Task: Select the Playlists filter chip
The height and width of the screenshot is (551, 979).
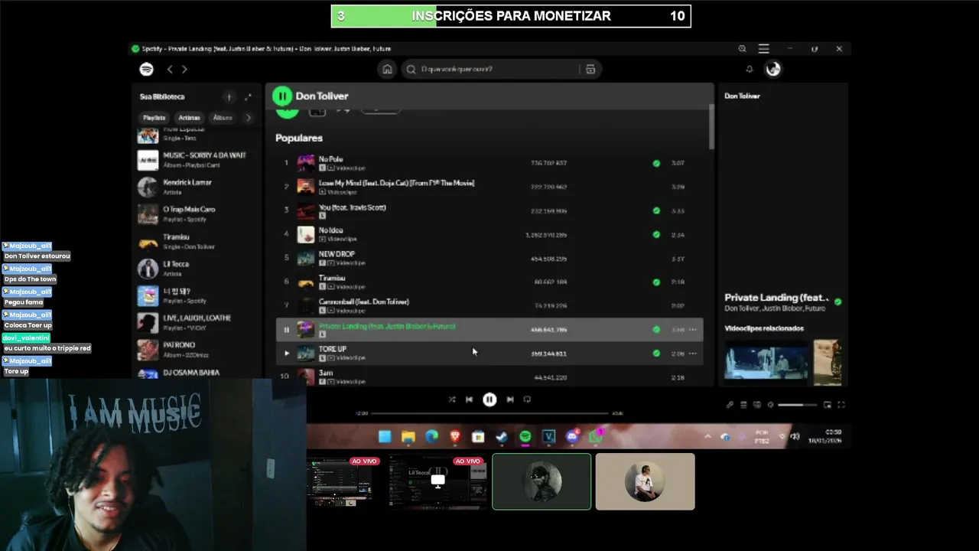Action: tap(154, 118)
